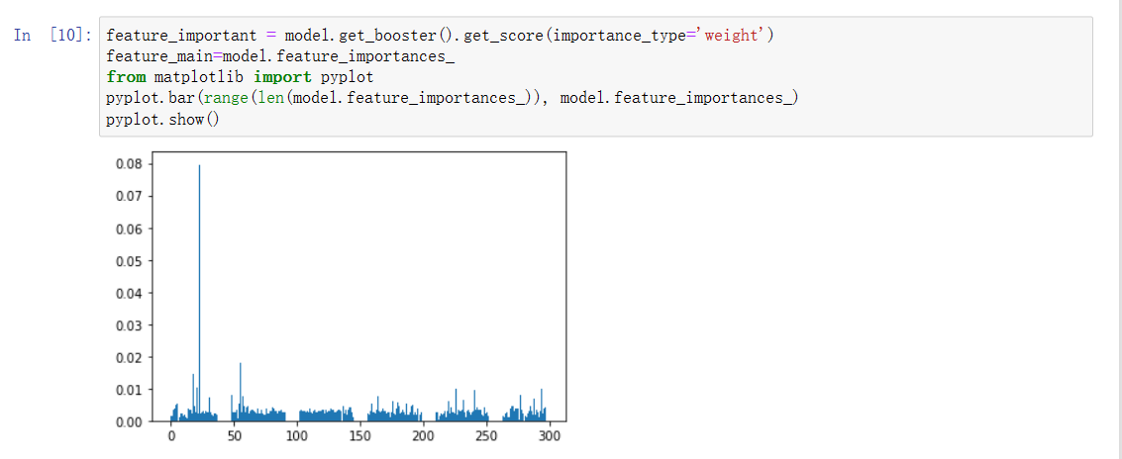The height and width of the screenshot is (459, 1122).
Task: Click the 'range' builtin in the code
Action: pyautogui.click(x=220, y=98)
